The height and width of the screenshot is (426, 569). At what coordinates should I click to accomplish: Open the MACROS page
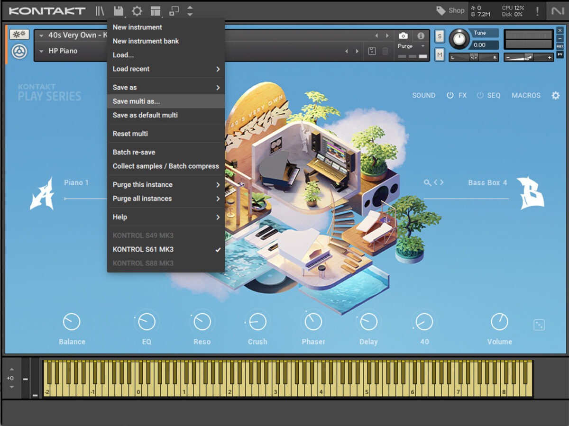click(526, 95)
